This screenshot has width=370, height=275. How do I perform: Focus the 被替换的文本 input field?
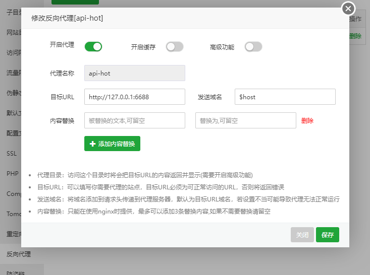click(x=135, y=120)
